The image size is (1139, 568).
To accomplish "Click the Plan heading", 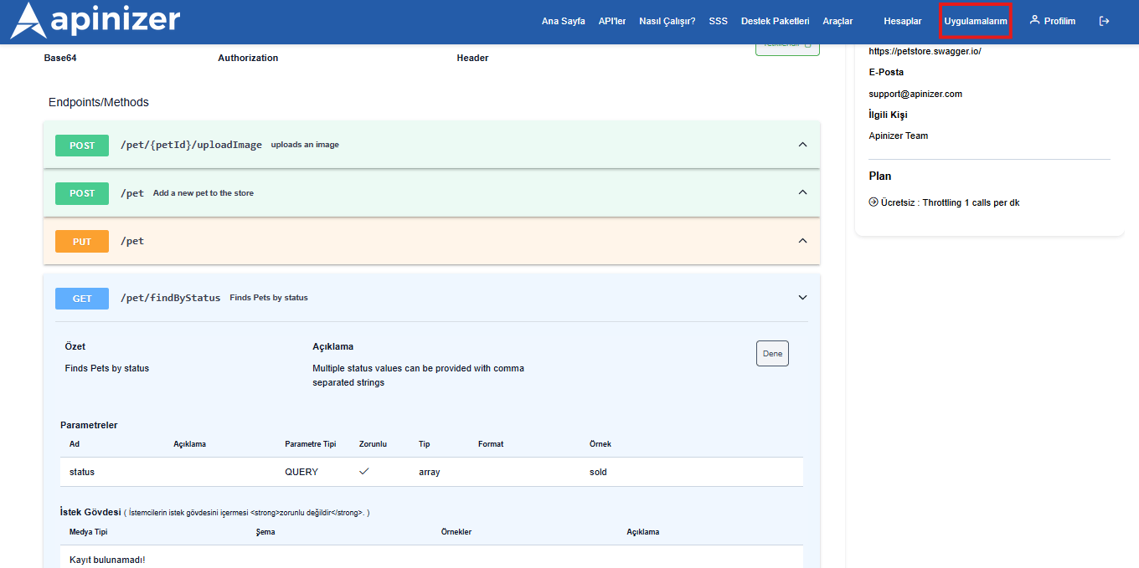I will coord(880,176).
